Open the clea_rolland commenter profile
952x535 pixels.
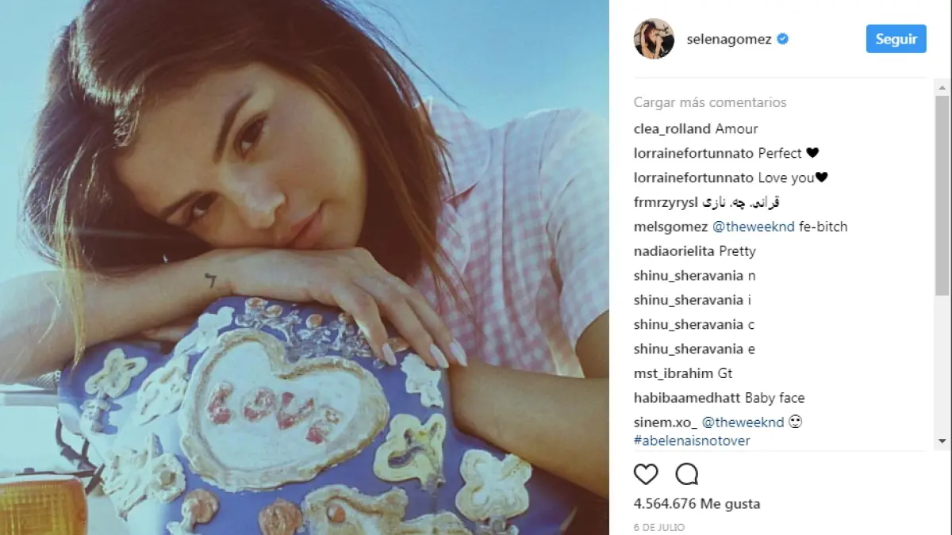(673, 128)
